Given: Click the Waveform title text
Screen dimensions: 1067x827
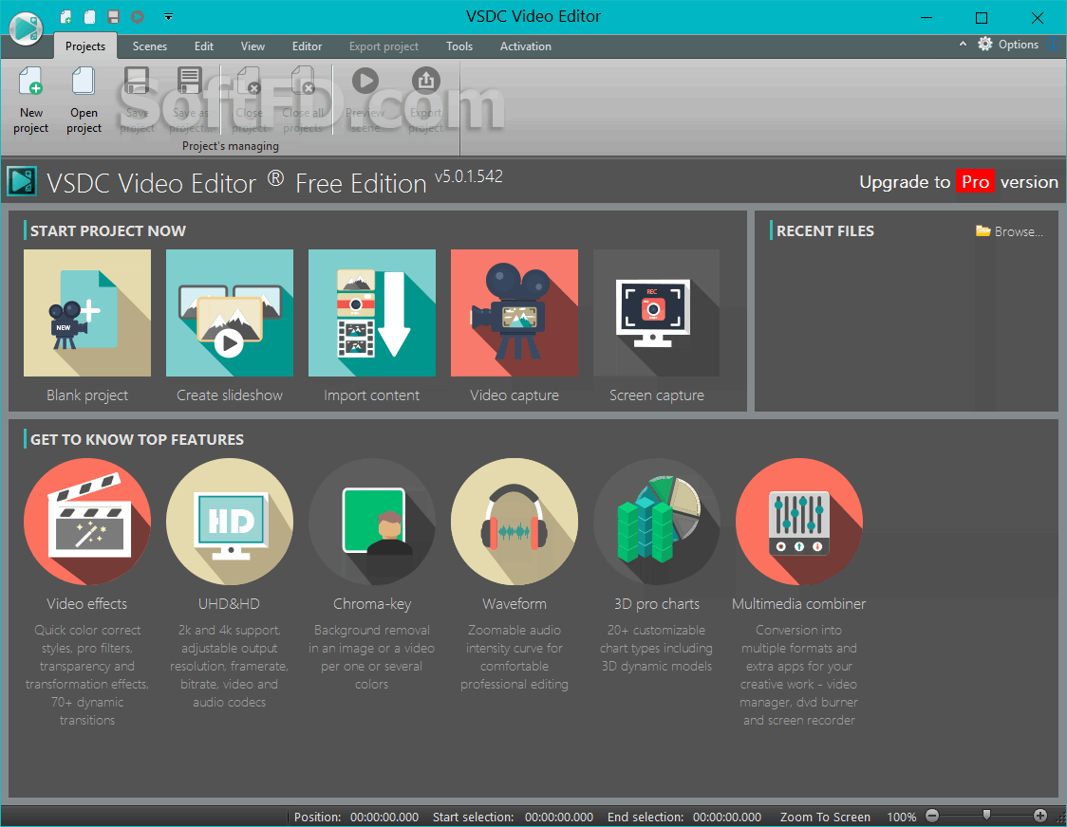Looking at the screenshot, I should (x=515, y=604).
